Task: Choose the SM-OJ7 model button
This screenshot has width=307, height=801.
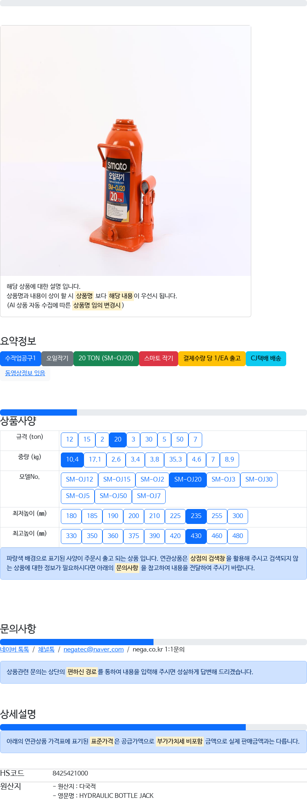Action: tap(149, 496)
